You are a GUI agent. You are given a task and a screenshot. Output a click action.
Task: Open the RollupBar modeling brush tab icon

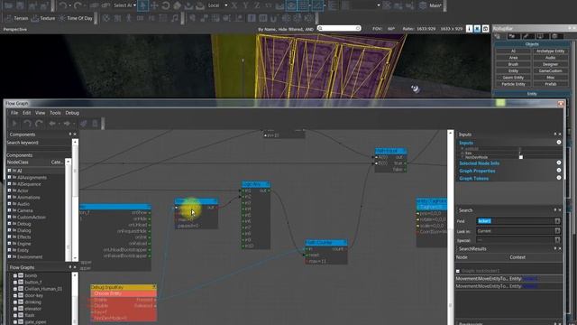[x=527, y=36]
